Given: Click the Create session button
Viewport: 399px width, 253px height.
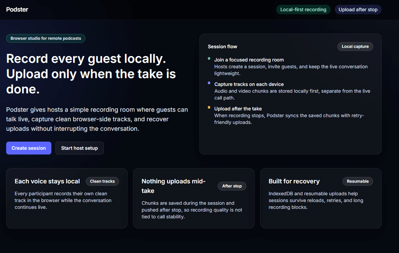Looking at the screenshot, I should pyautogui.click(x=29, y=148).
